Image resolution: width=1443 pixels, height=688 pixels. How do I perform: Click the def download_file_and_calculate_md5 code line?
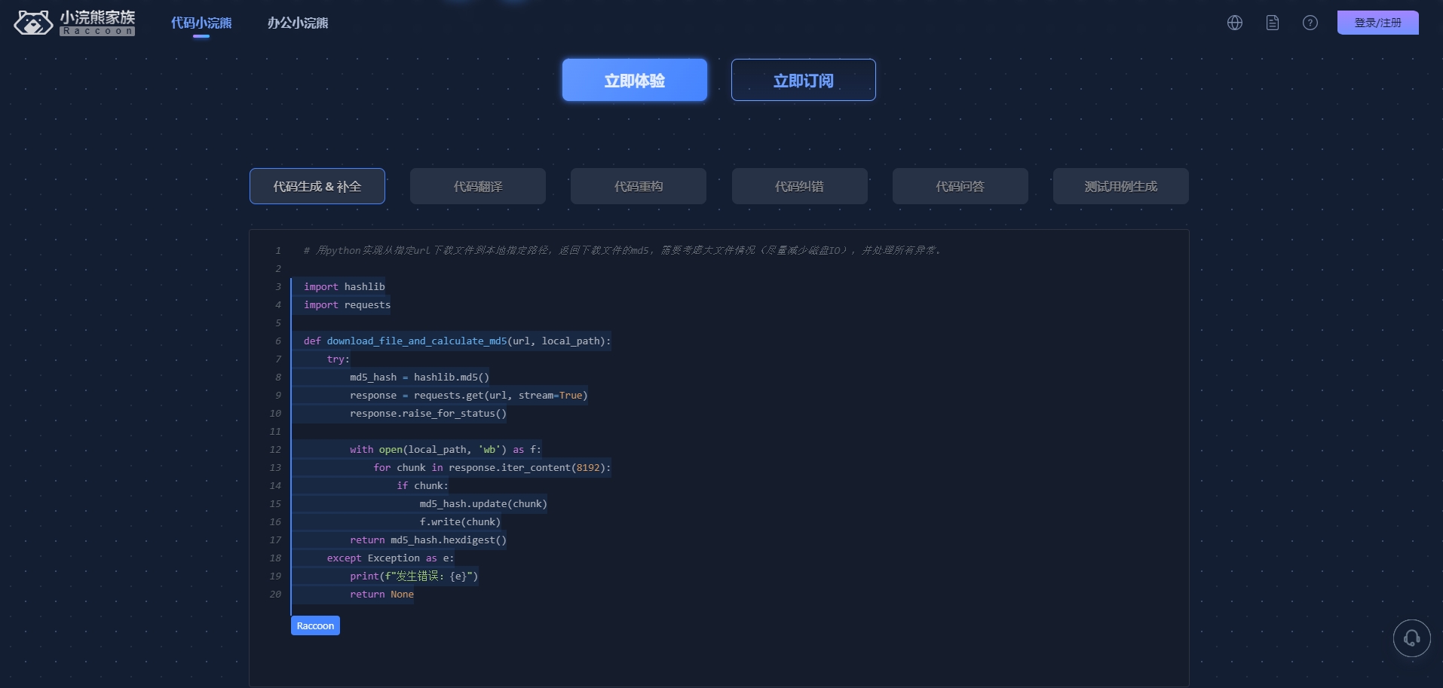coord(457,341)
